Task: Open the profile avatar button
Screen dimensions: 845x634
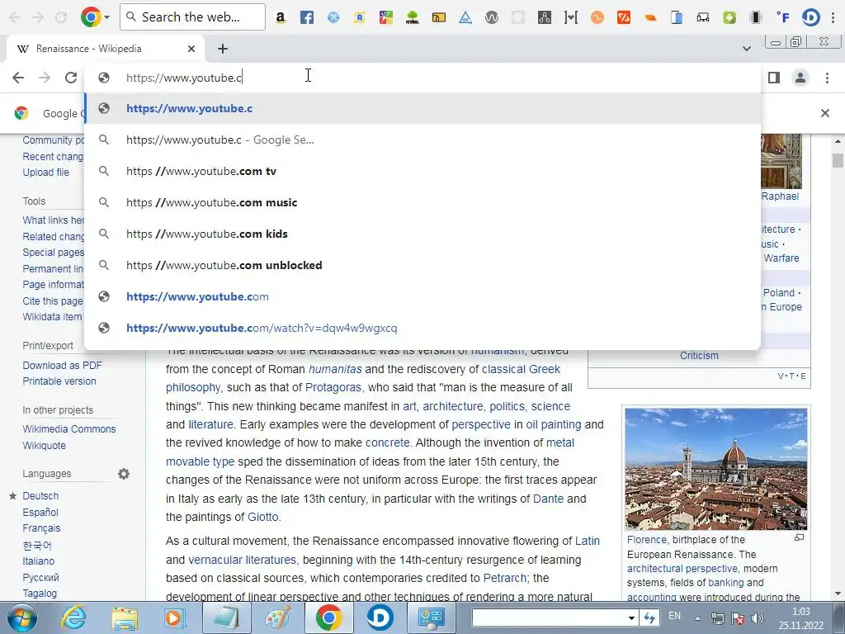Action: 800,78
